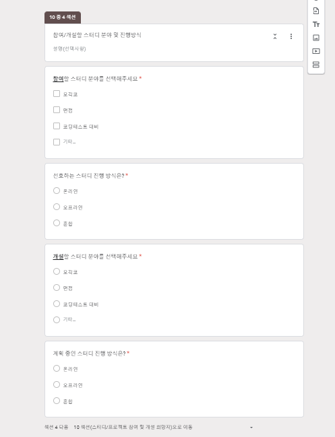Select 오프라인 under 선호하는 스터디 진행 방식

(x=57, y=207)
